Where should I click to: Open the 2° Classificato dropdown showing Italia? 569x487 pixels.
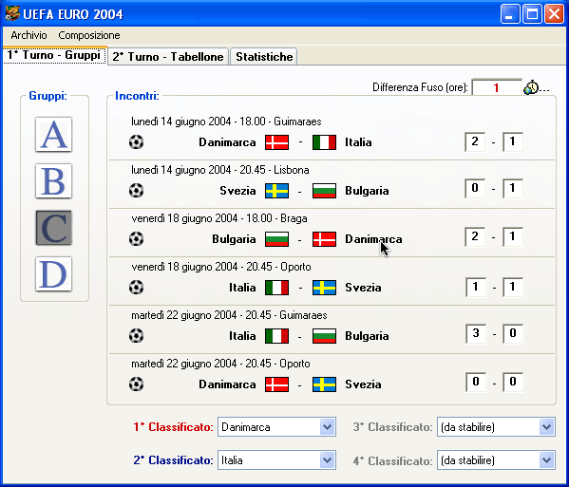tap(276, 460)
